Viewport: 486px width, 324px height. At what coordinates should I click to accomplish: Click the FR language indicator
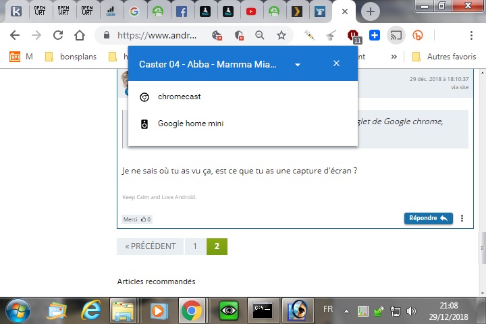point(328,309)
